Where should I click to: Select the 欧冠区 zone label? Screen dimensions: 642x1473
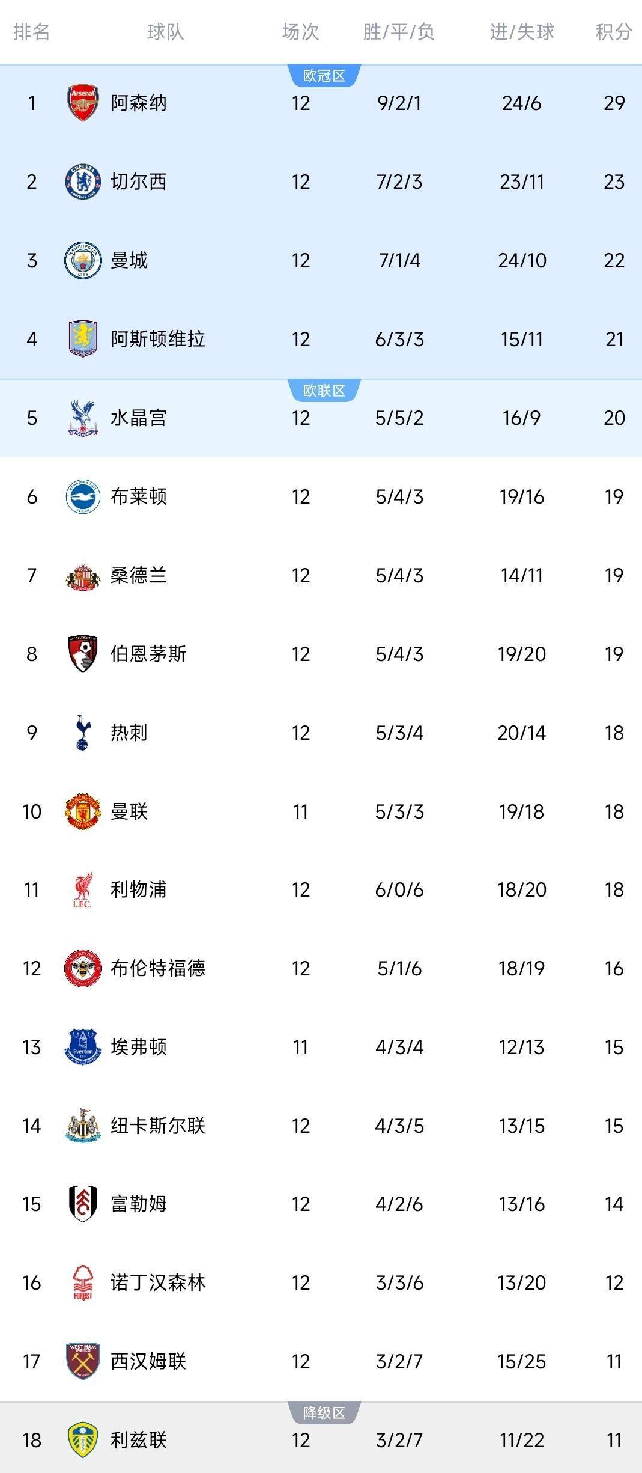[324, 76]
